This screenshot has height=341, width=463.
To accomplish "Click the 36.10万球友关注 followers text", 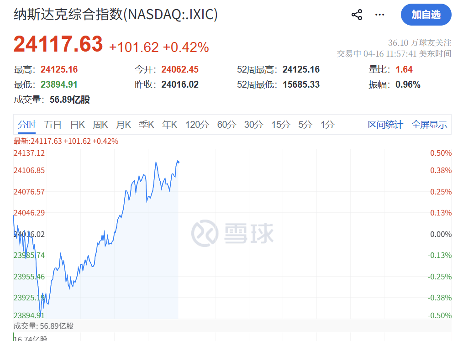I will pyautogui.click(x=419, y=42).
